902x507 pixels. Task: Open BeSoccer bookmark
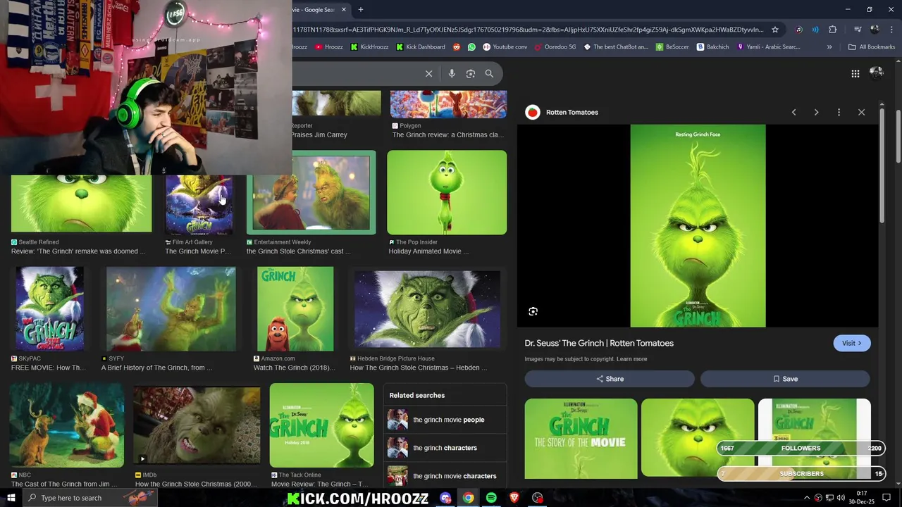[x=672, y=47]
